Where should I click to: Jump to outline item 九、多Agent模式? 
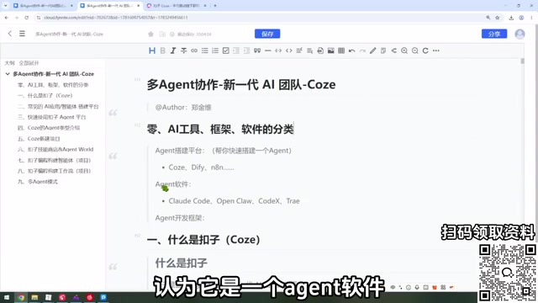point(37,182)
